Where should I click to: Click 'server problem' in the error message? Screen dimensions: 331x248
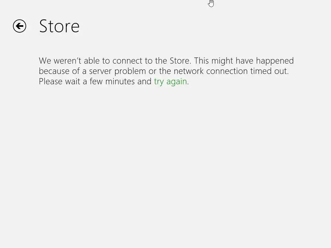tap(117, 71)
